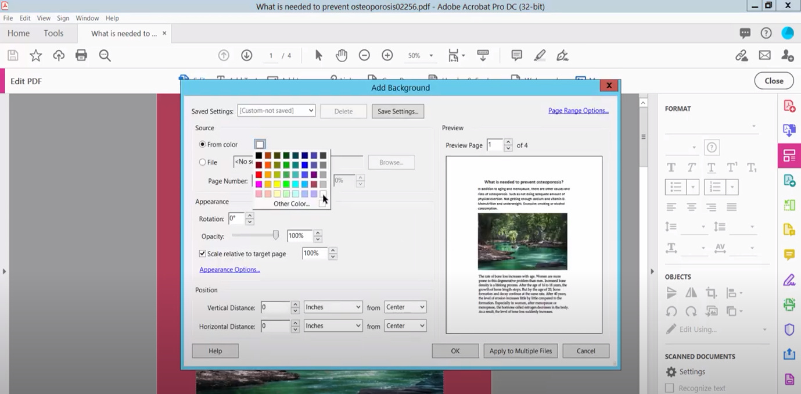Switch to the Tools tab
Screen dimensions: 801x394
pyautogui.click(x=53, y=33)
